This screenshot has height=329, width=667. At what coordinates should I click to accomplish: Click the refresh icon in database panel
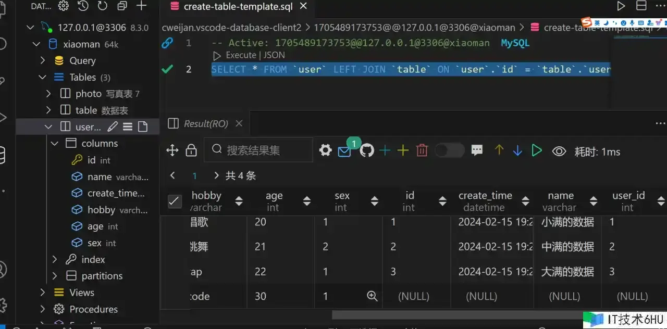[x=102, y=6]
